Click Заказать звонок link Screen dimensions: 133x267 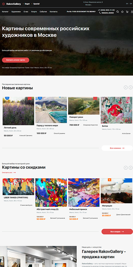pyautogui.click(x=107, y=13)
